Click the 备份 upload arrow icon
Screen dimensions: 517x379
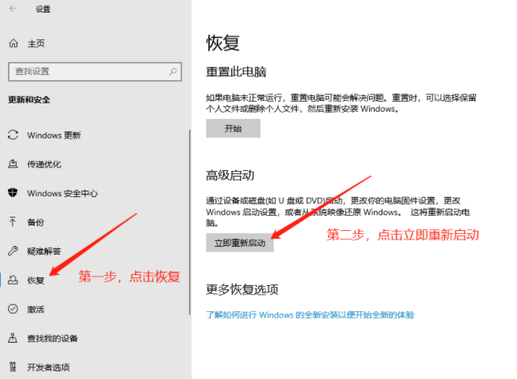(13, 221)
